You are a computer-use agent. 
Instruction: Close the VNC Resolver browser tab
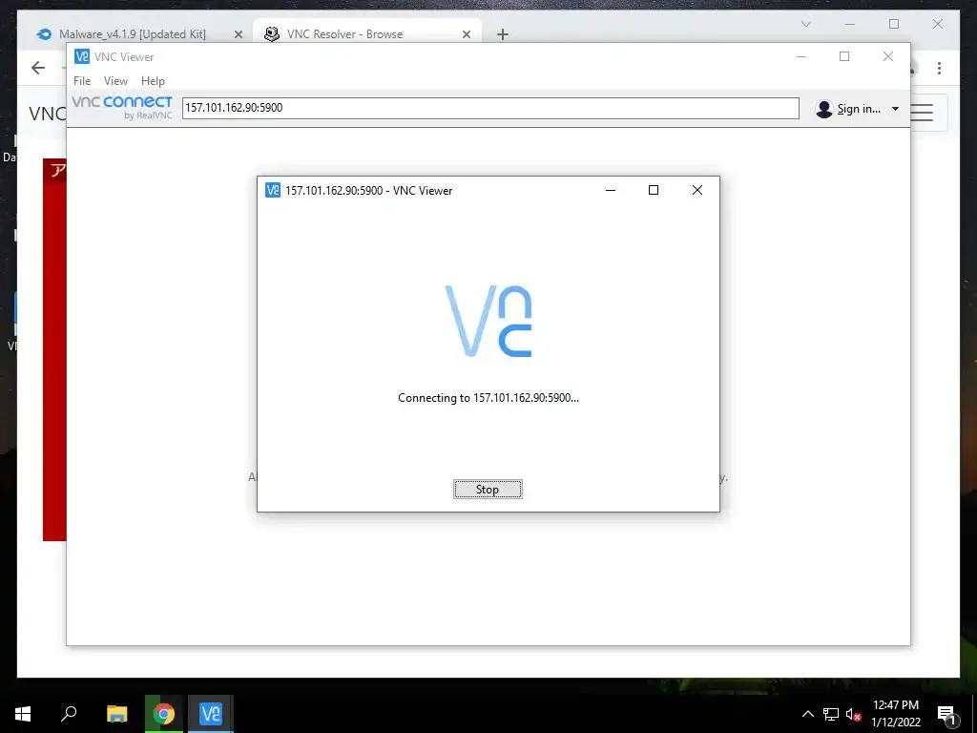466,35
